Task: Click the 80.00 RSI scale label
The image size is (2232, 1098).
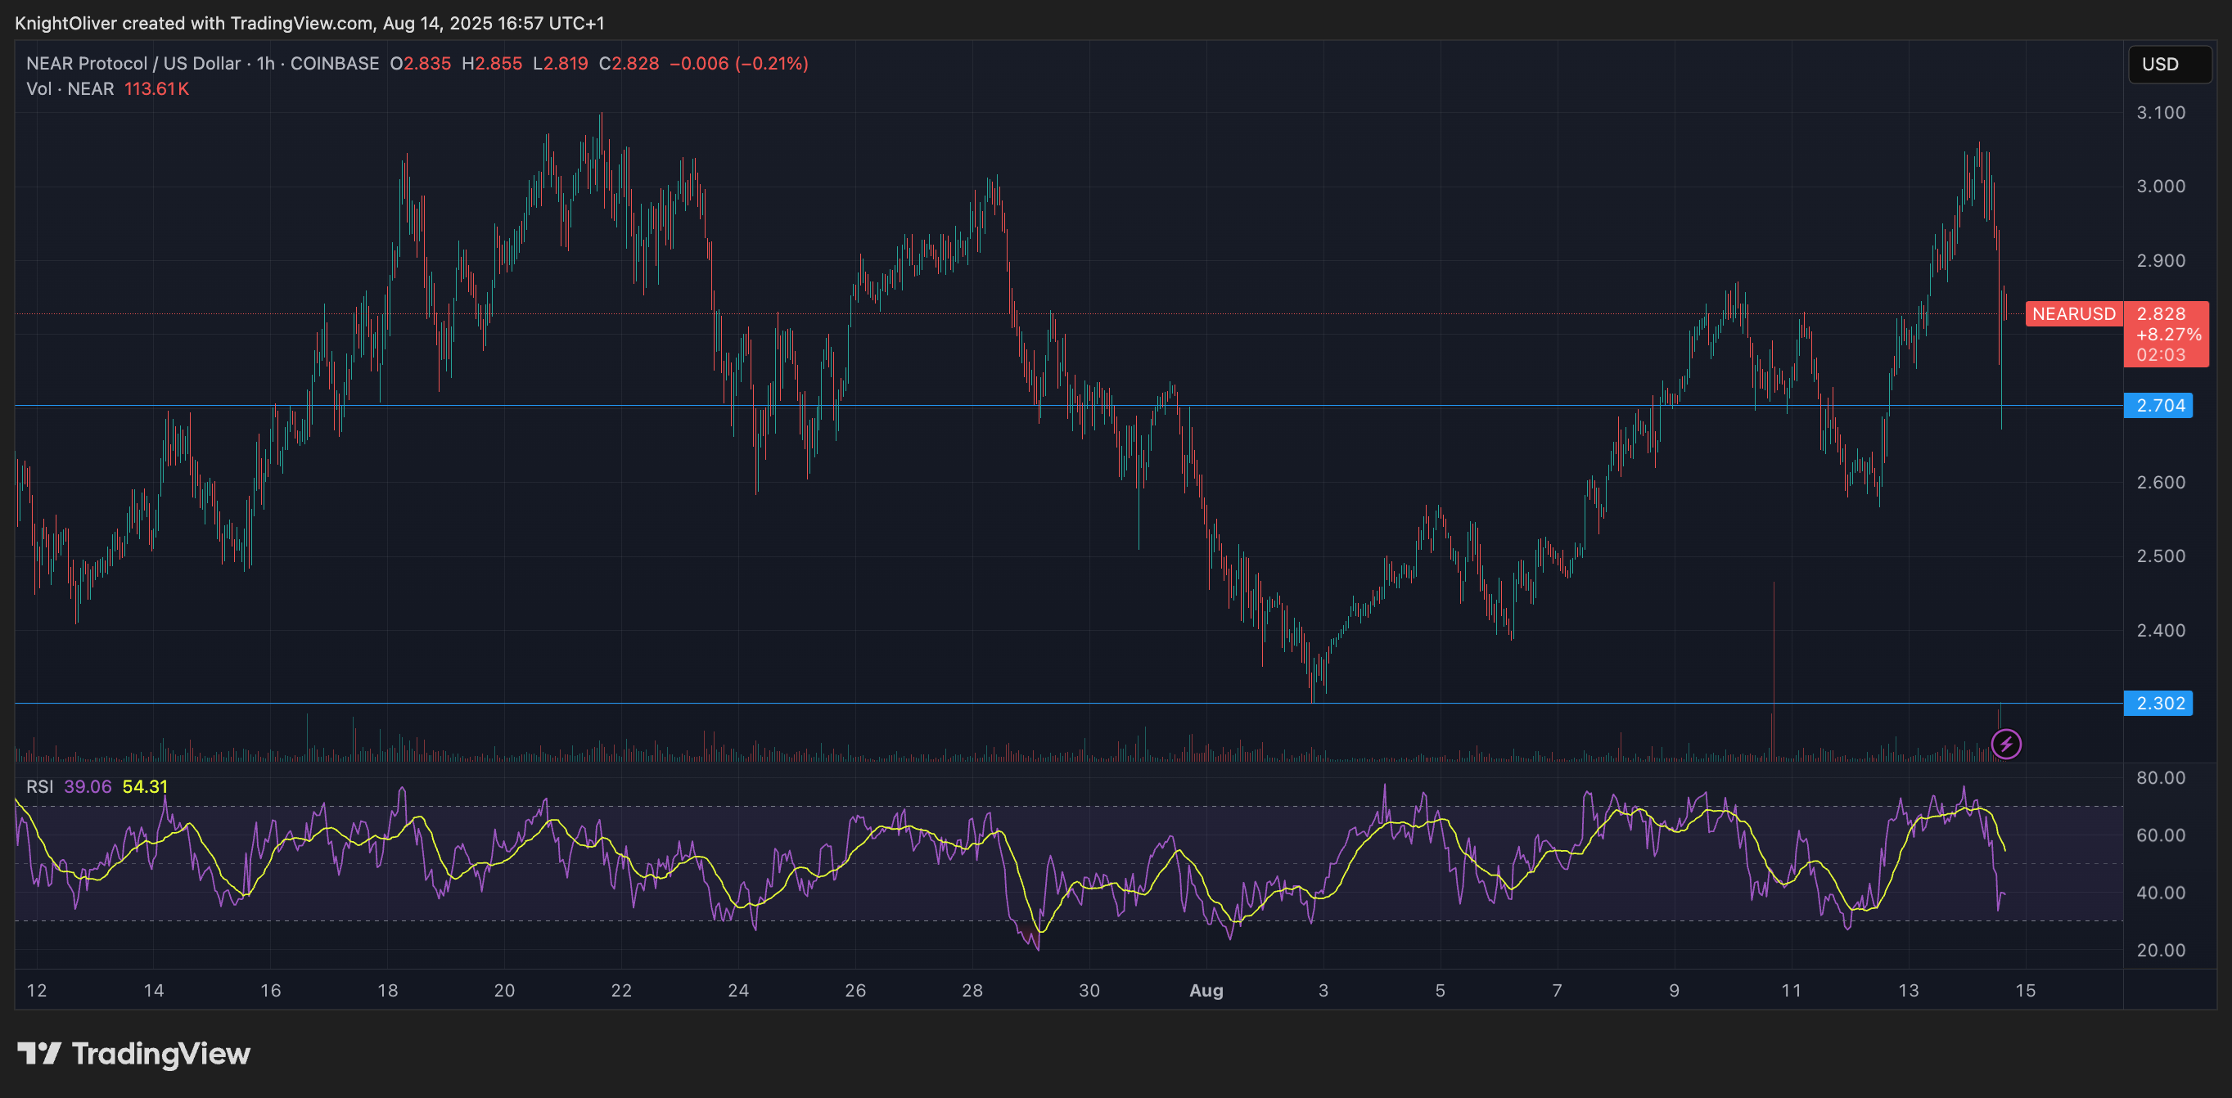Action: (x=2160, y=777)
